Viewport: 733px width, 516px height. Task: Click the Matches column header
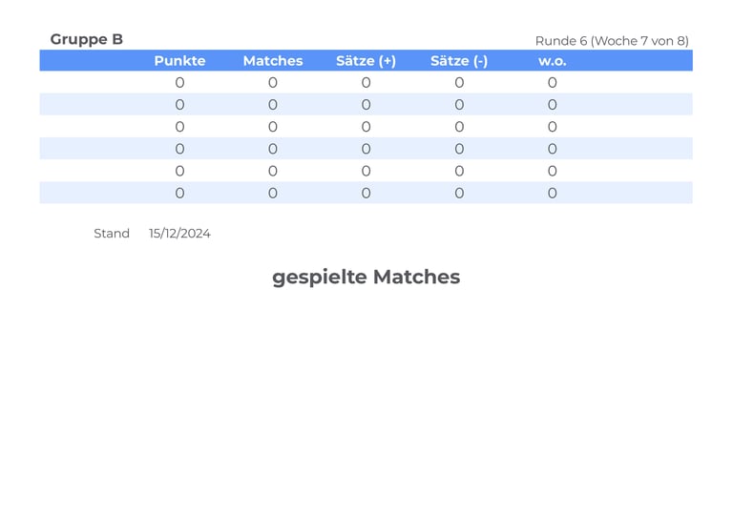click(272, 61)
